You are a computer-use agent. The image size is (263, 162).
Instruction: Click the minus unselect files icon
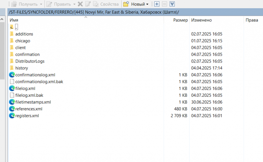(x=164, y=4)
